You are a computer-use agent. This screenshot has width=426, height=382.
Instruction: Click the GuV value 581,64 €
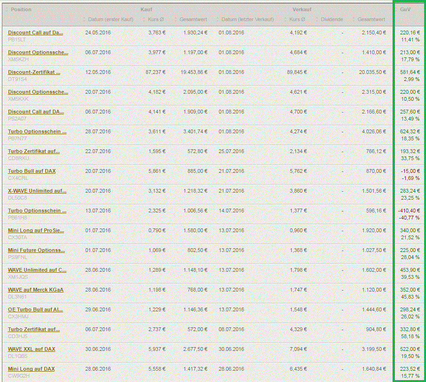(410, 72)
